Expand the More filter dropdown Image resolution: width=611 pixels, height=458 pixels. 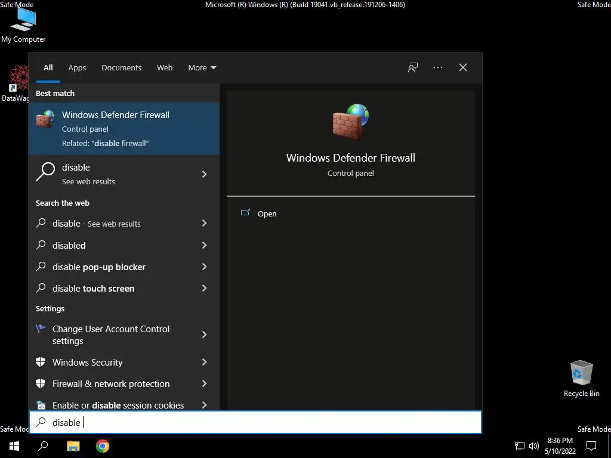click(202, 68)
